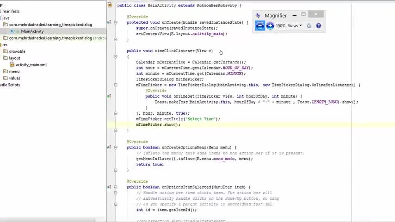
Task: Open the Magnifier Views dropdown
Action: coord(295,26)
